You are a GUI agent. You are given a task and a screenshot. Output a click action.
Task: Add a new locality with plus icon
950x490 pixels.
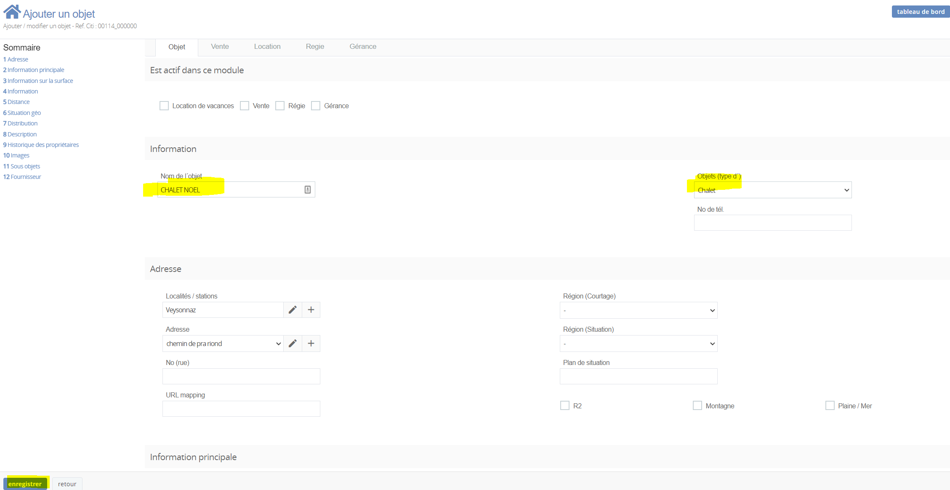pyautogui.click(x=311, y=310)
